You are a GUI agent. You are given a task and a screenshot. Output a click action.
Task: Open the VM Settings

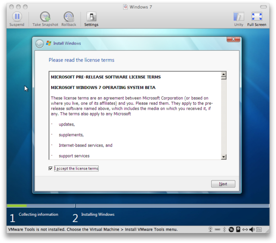(91, 19)
